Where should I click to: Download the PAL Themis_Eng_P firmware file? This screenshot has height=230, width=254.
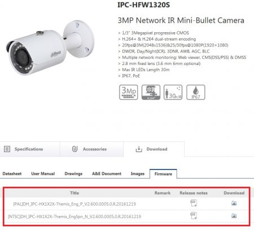click(234, 203)
